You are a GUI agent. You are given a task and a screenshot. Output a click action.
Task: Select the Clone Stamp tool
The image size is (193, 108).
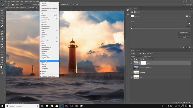coord(2,31)
